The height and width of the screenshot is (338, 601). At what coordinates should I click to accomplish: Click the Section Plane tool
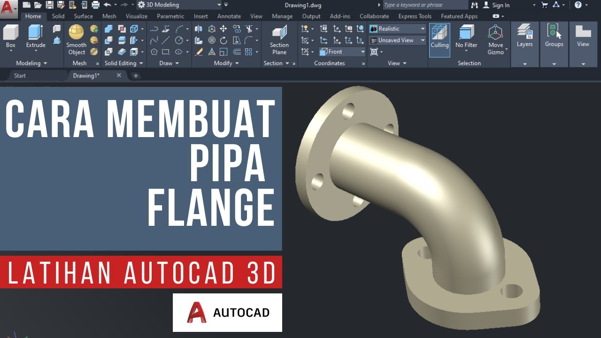click(x=279, y=40)
